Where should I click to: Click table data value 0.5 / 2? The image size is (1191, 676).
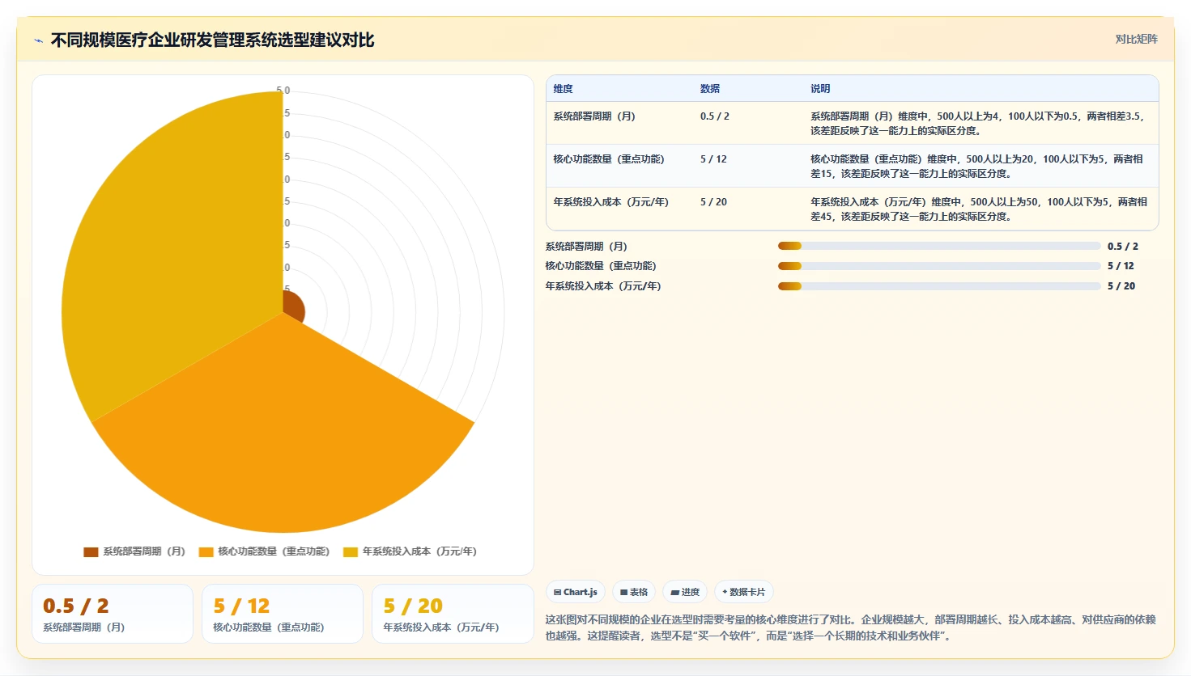pyautogui.click(x=715, y=116)
